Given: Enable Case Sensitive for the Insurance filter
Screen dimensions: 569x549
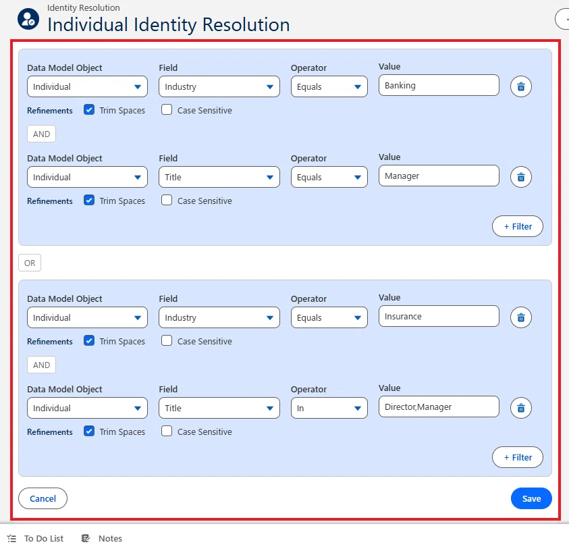Looking at the screenshot, I should (x=167, y=340).
